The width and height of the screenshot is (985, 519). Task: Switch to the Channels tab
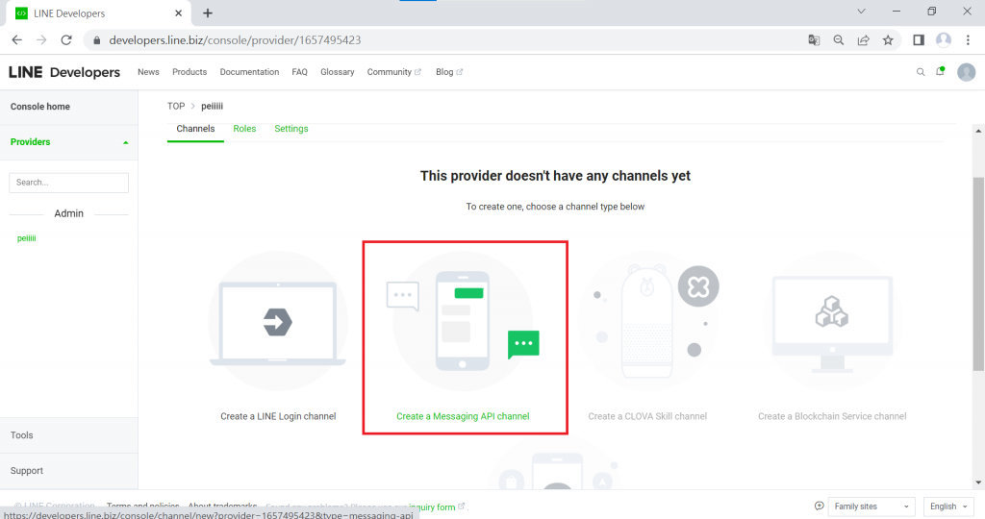pos(195,129)
